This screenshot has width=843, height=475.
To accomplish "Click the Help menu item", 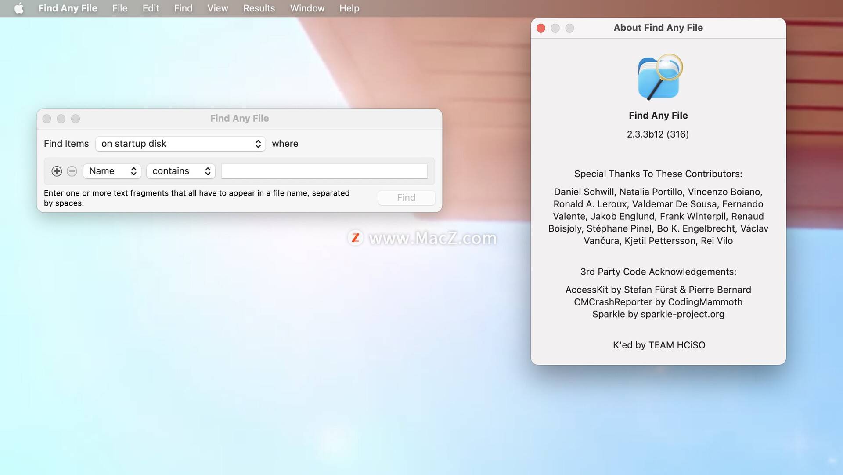I will pos(349,8).
